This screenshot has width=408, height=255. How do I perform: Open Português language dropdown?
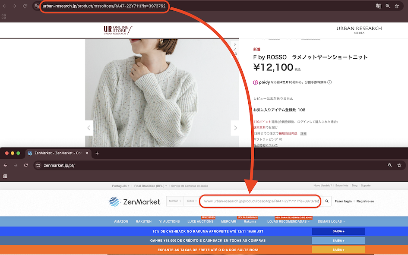point(120,186)
